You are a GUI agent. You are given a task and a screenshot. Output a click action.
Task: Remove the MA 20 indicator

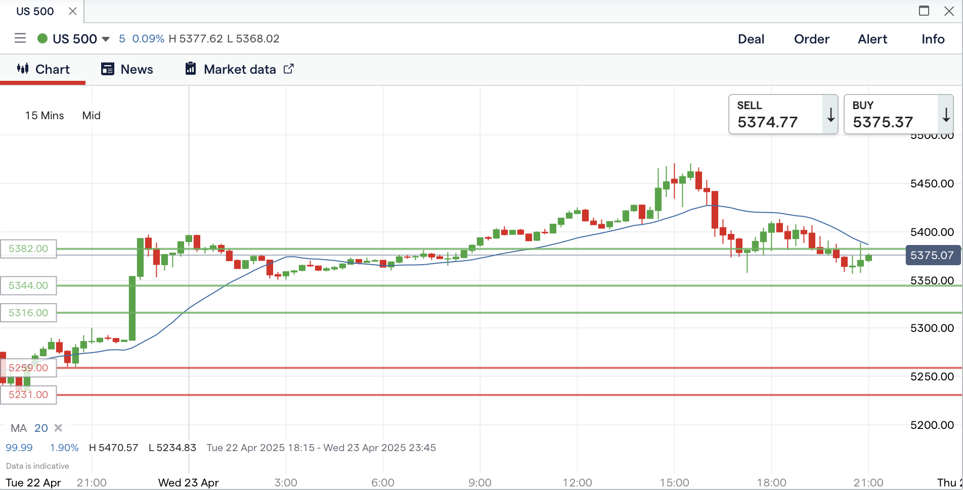click(x=58, y=428)
